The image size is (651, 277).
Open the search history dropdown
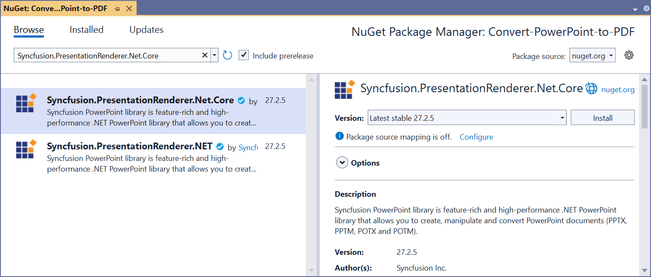pyautogui.click(x=215, y=55)
